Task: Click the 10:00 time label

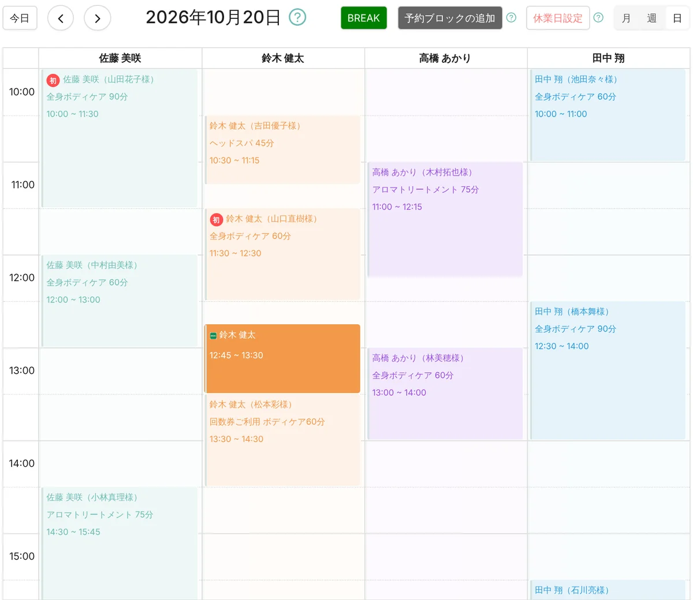Action: [22, 92]
